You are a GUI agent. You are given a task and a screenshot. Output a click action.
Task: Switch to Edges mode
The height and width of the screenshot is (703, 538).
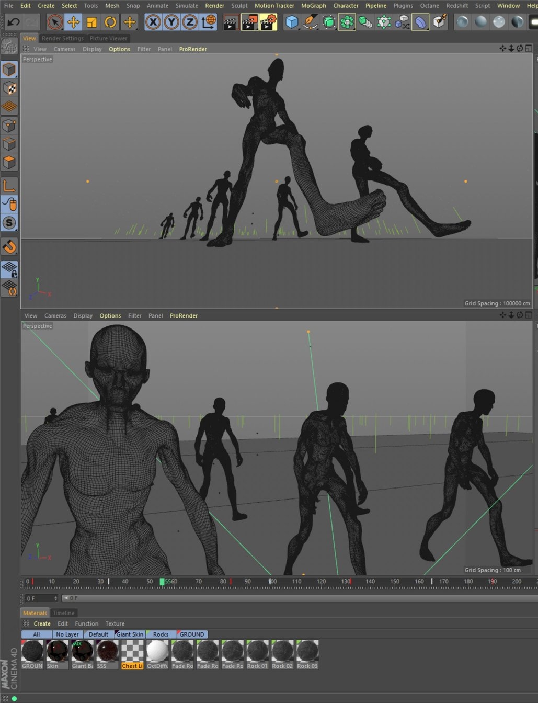(9, 144)
